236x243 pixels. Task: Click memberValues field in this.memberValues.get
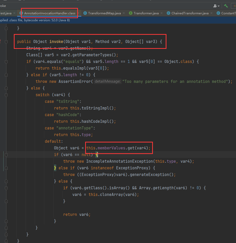point(111,148)
